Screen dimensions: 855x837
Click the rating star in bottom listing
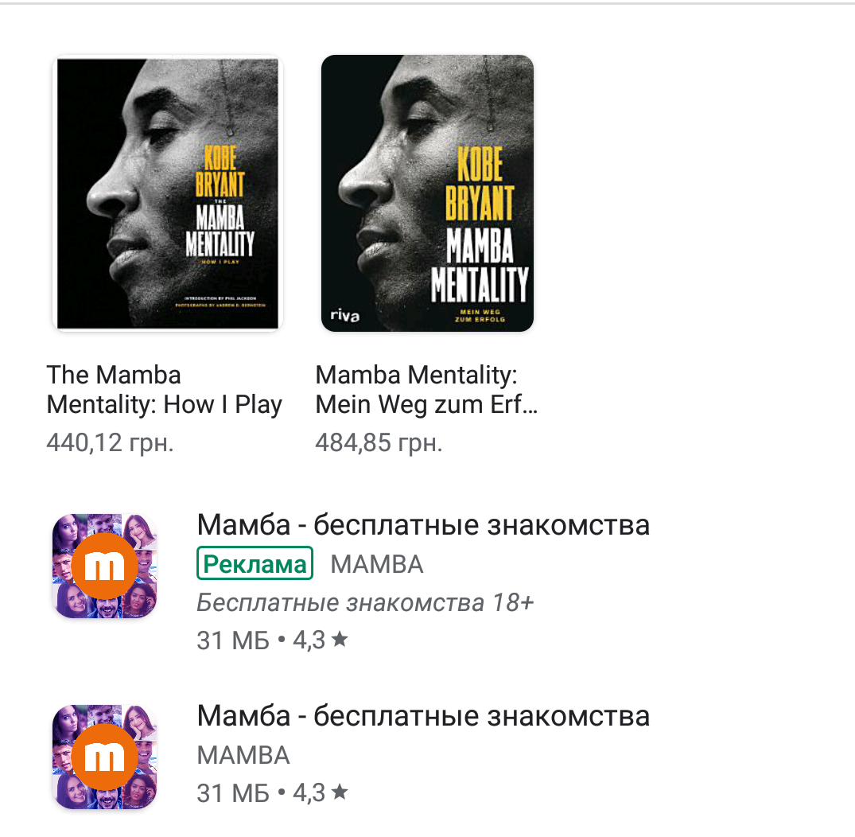339,791
